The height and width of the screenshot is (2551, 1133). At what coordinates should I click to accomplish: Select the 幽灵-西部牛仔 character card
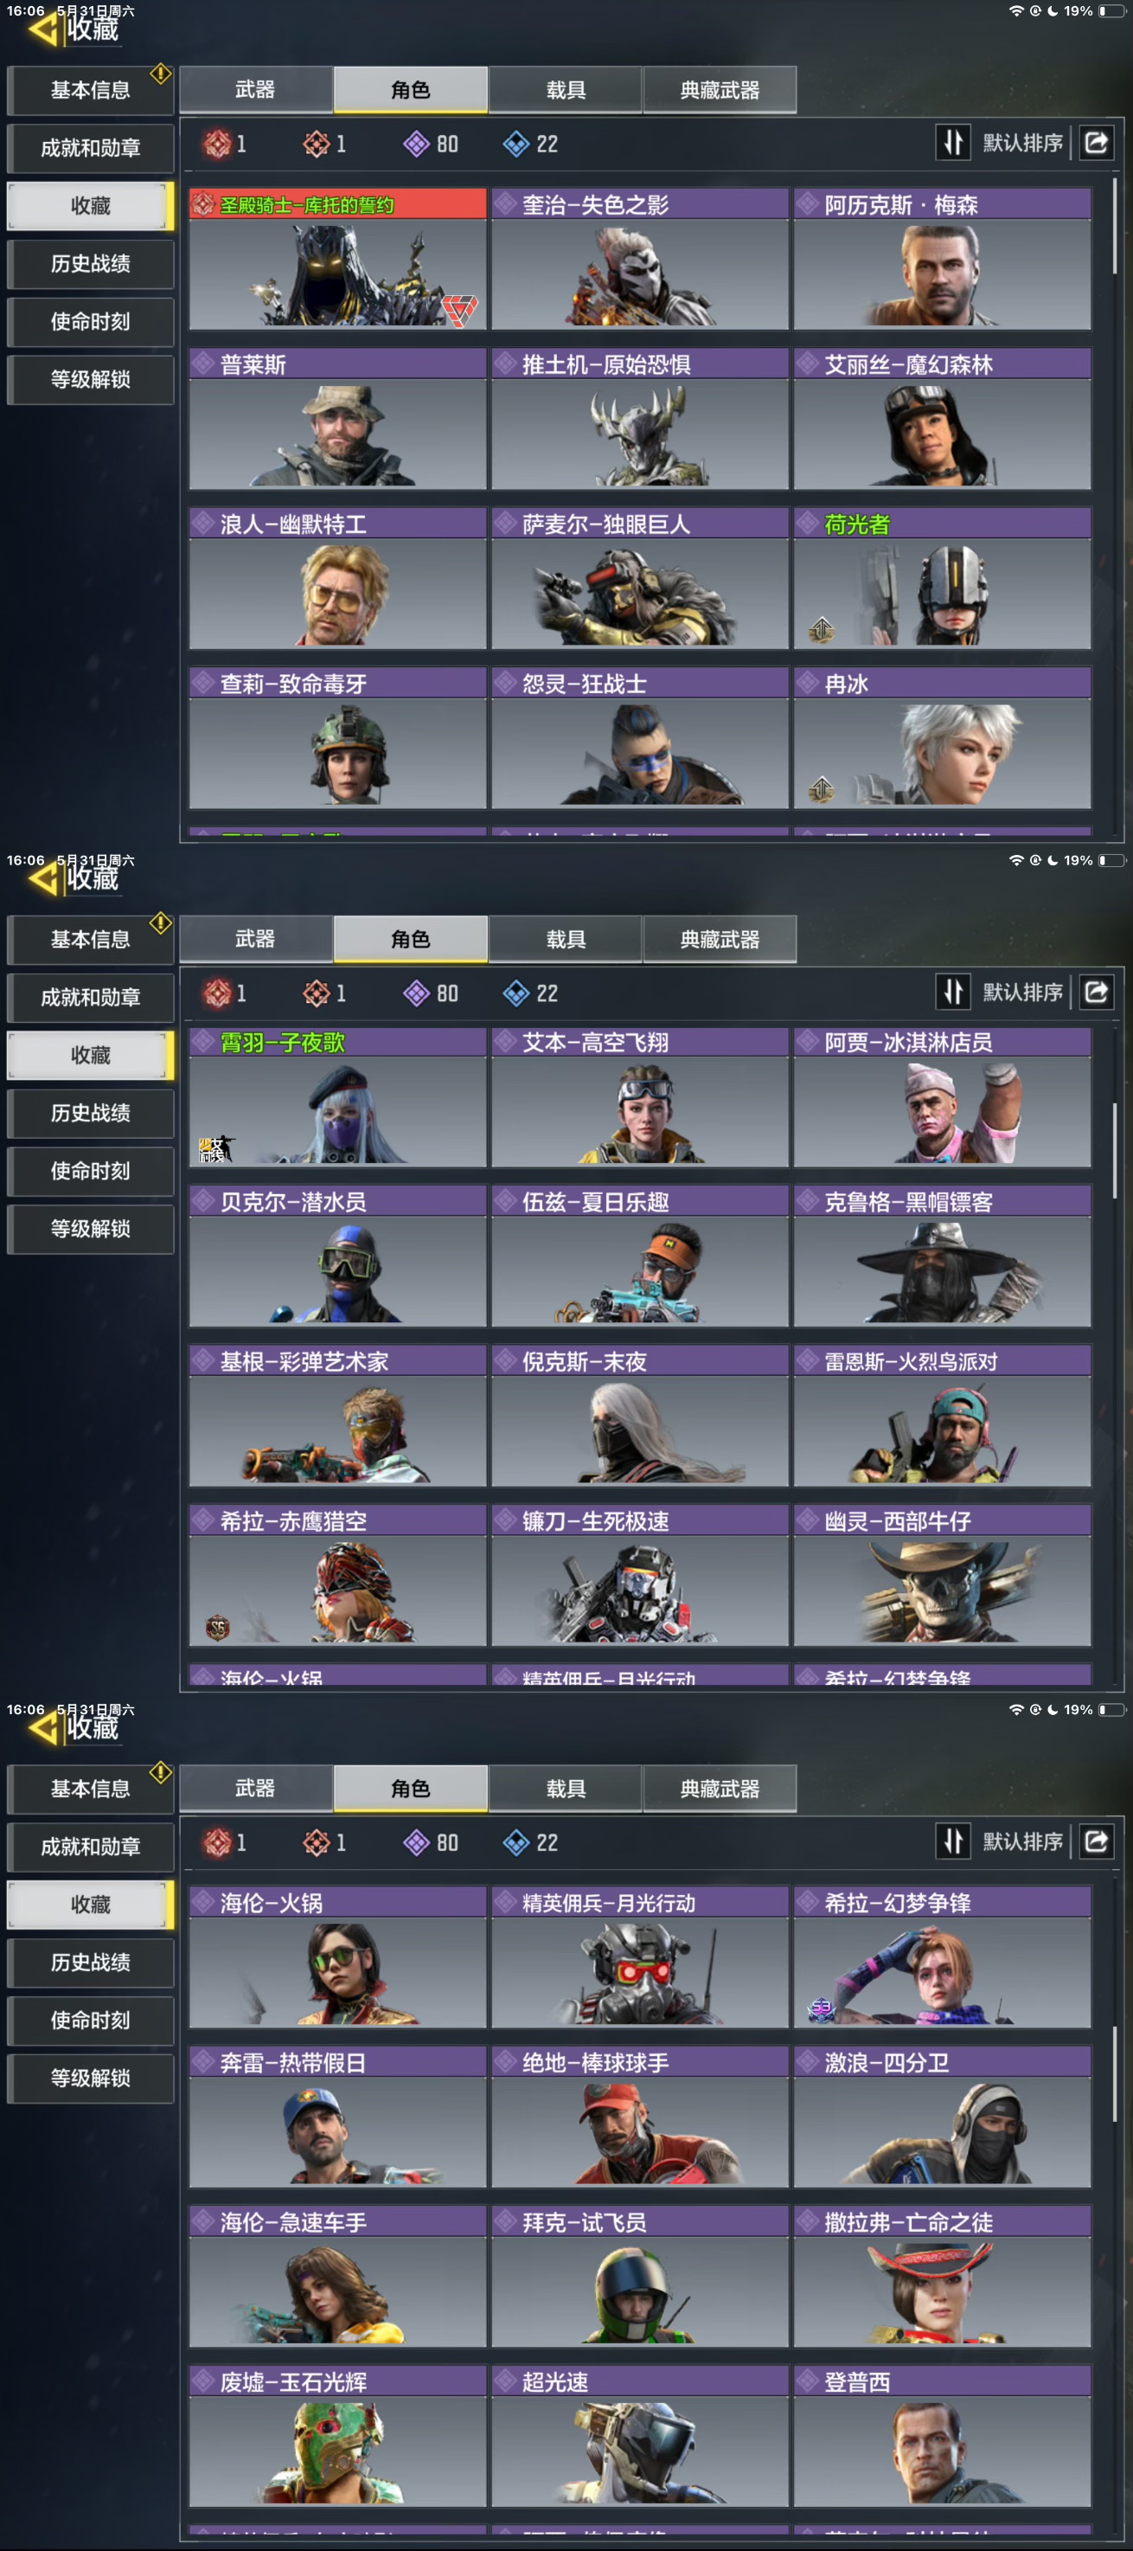[x=942, y=1575]
